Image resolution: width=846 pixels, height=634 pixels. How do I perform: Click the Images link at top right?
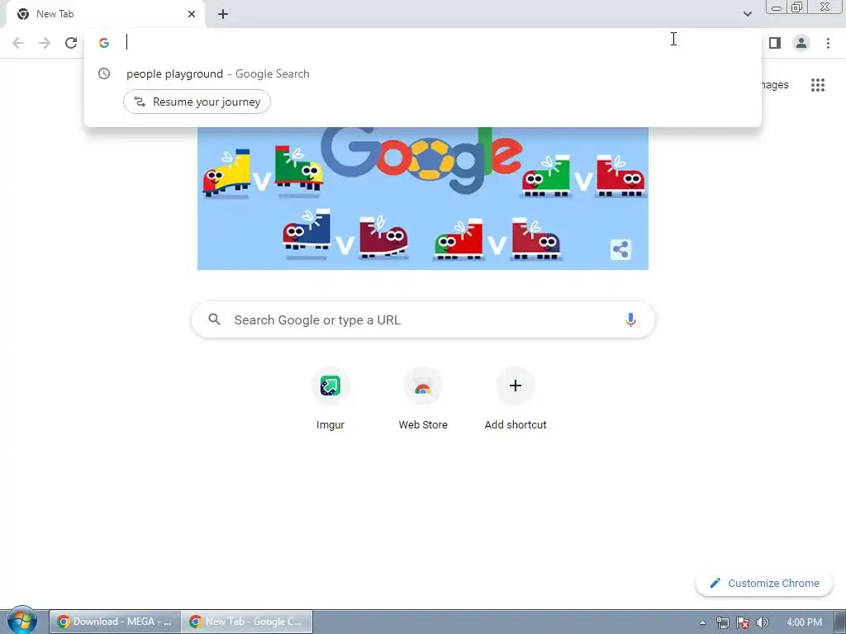point(775,85)
